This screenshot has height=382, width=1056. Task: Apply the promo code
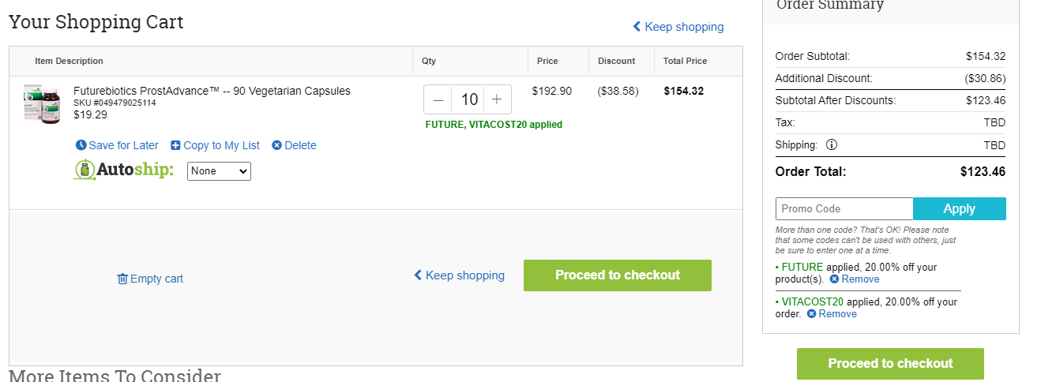pyautogui.click(x=960, y=208)
